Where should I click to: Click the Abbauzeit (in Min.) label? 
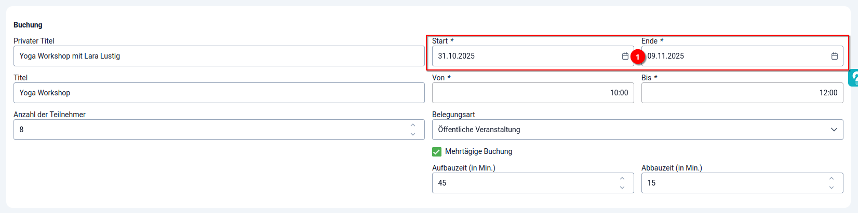click(672, 168)
